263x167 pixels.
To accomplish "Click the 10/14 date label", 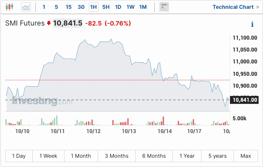I will 165,131.
